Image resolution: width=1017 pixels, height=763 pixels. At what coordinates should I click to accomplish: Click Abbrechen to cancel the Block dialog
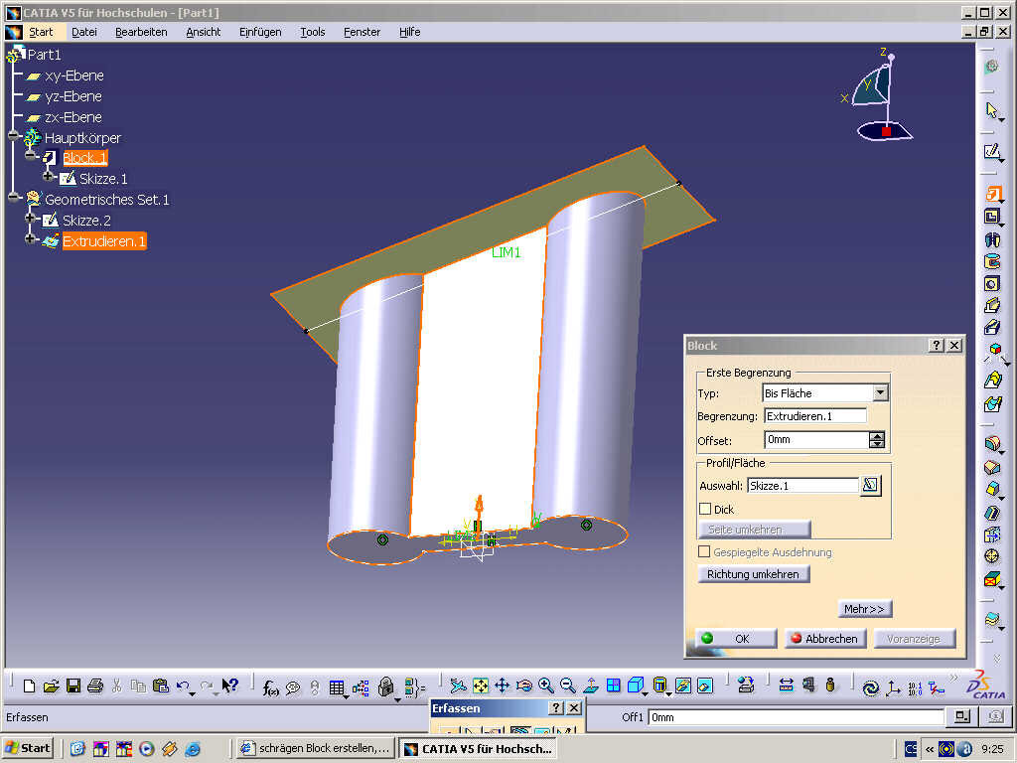pyautogui.click(x=825, y=639)
